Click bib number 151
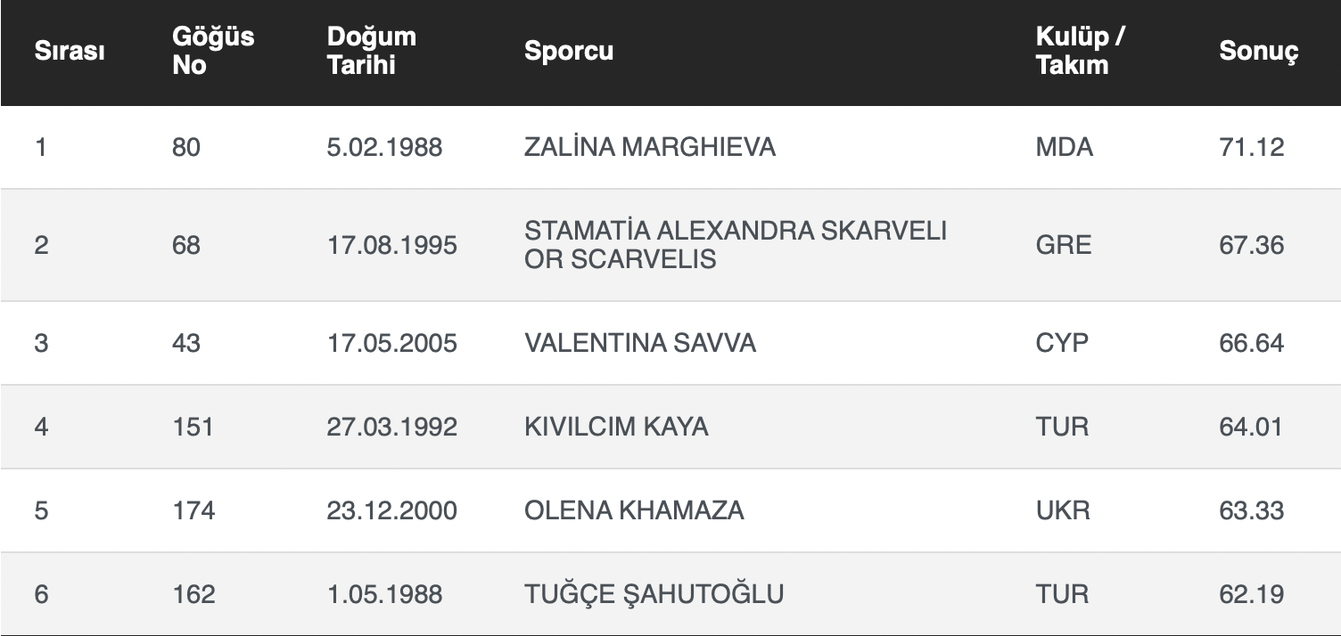The height and width of the screenshot is (636, 1341). 193,427
